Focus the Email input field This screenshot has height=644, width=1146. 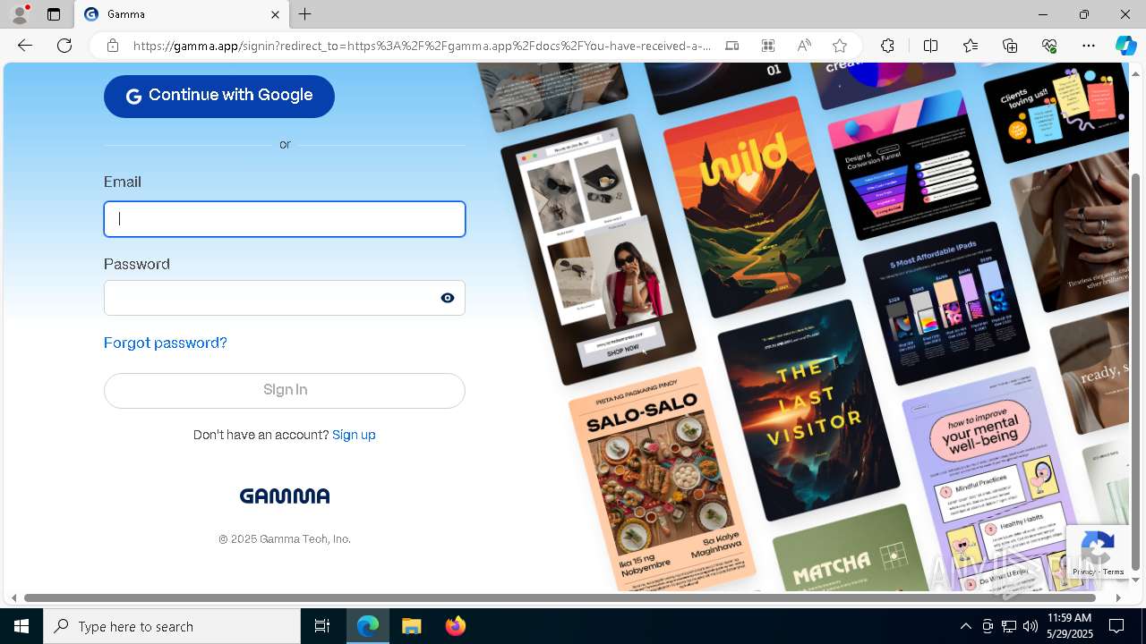click(285, 219)
